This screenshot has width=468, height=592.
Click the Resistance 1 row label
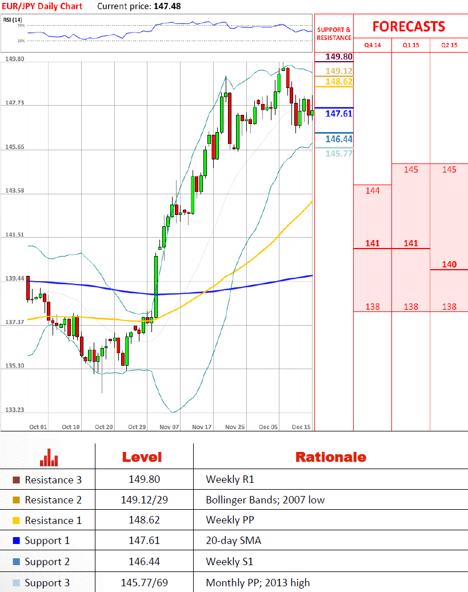53,521
